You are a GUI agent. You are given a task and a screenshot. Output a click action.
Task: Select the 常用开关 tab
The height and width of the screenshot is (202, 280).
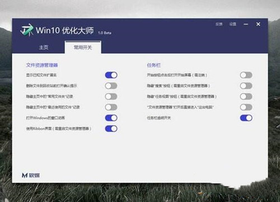point(83,48)
